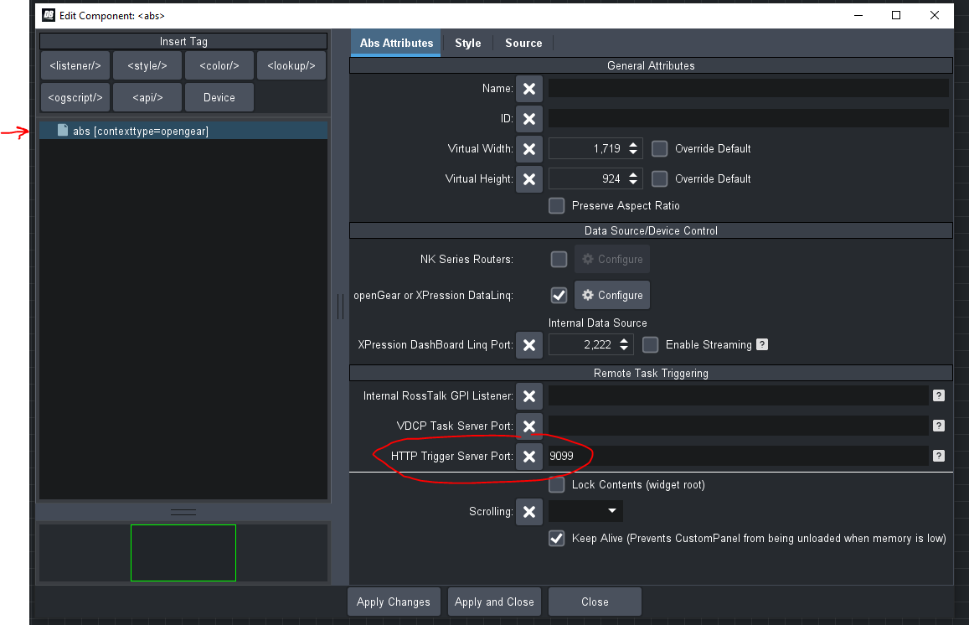Click the Device insert button
This screenshot has width=969, height=625.
click(x=219, y=98)
